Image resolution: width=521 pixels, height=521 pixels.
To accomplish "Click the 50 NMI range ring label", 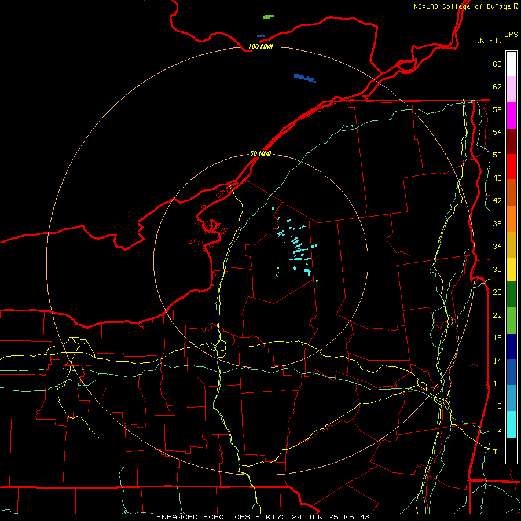I will 260,153.
